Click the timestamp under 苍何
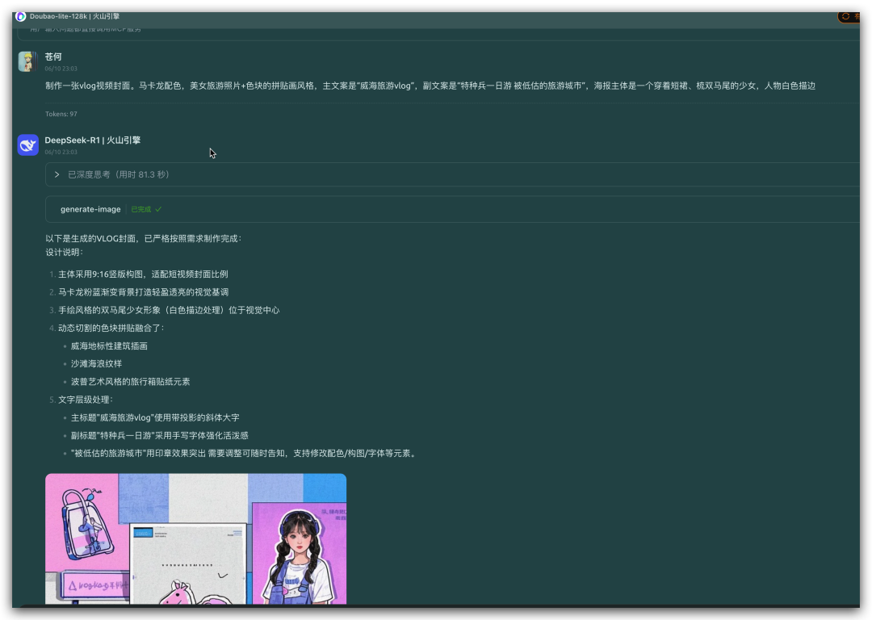 [x=61, y=69]
